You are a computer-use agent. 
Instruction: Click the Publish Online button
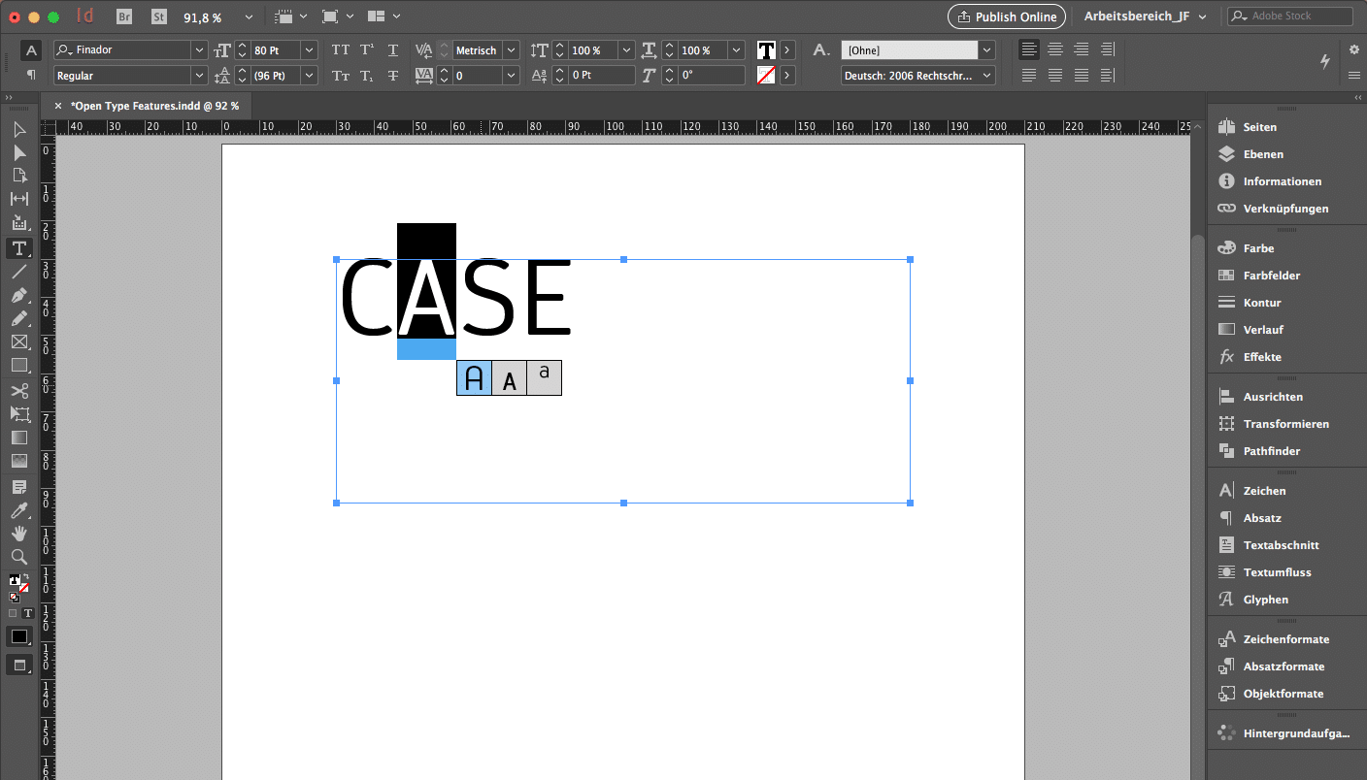click(x=1007, y=16)
